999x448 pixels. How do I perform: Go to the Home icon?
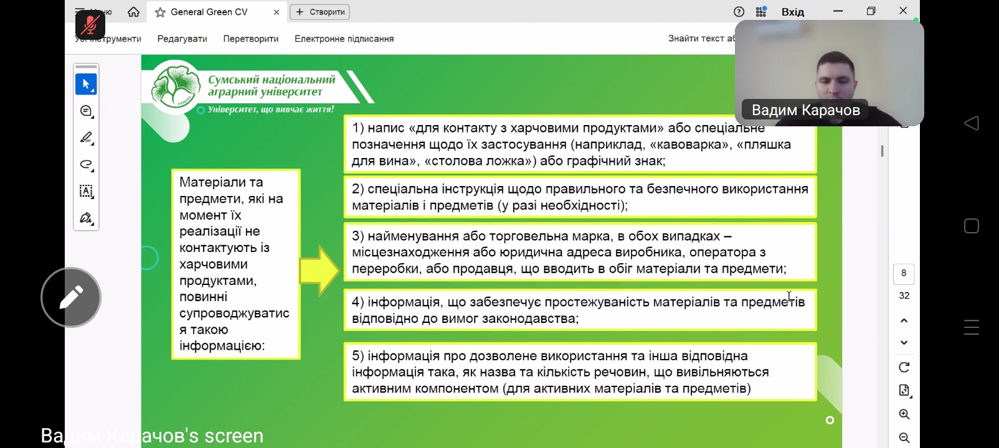[133, 12]
